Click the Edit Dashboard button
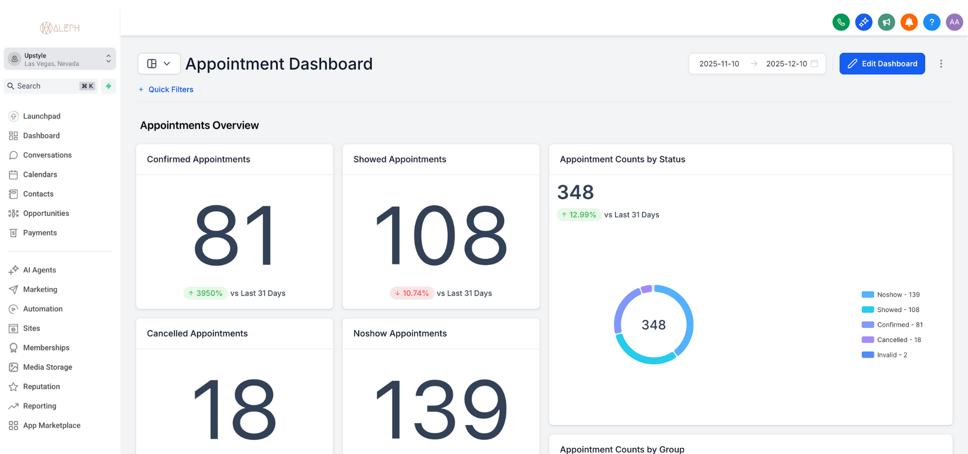The image size is (968, 454). [882, 64]
